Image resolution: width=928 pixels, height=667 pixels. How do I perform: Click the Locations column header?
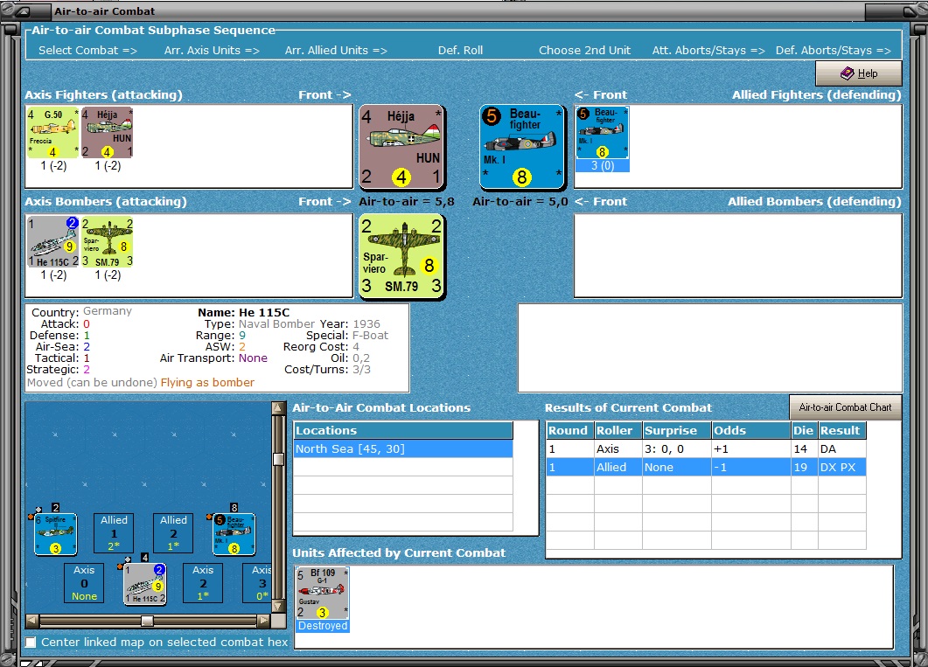403,430
